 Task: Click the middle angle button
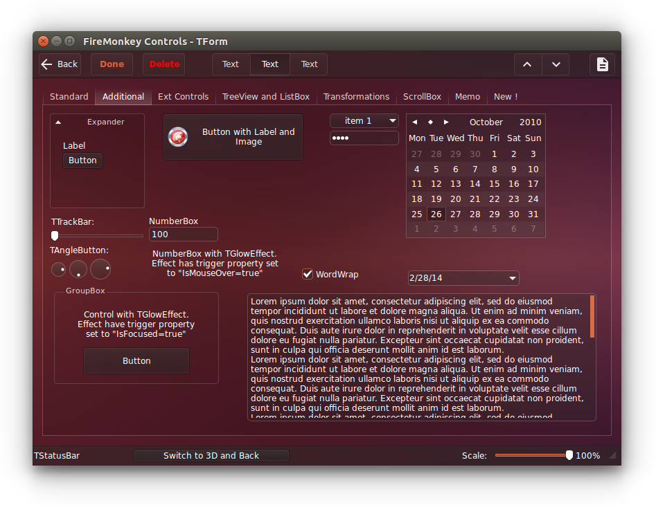(78, 269)
